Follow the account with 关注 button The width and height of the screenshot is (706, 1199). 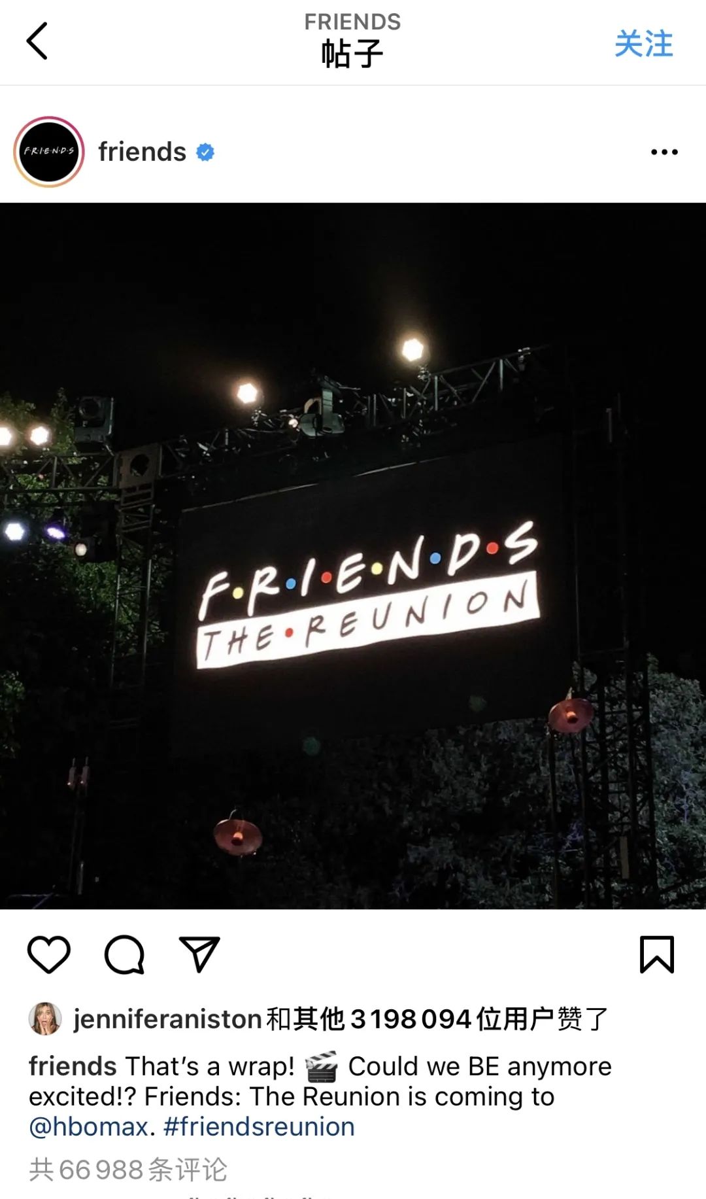(x=643, y=44)
